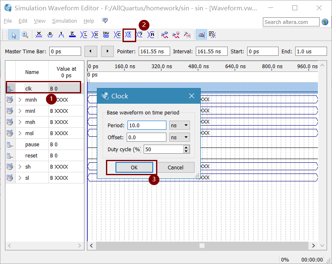Screen dimensions: 332x264
Task: Expand the minh signal group
Action: (20, 100)
